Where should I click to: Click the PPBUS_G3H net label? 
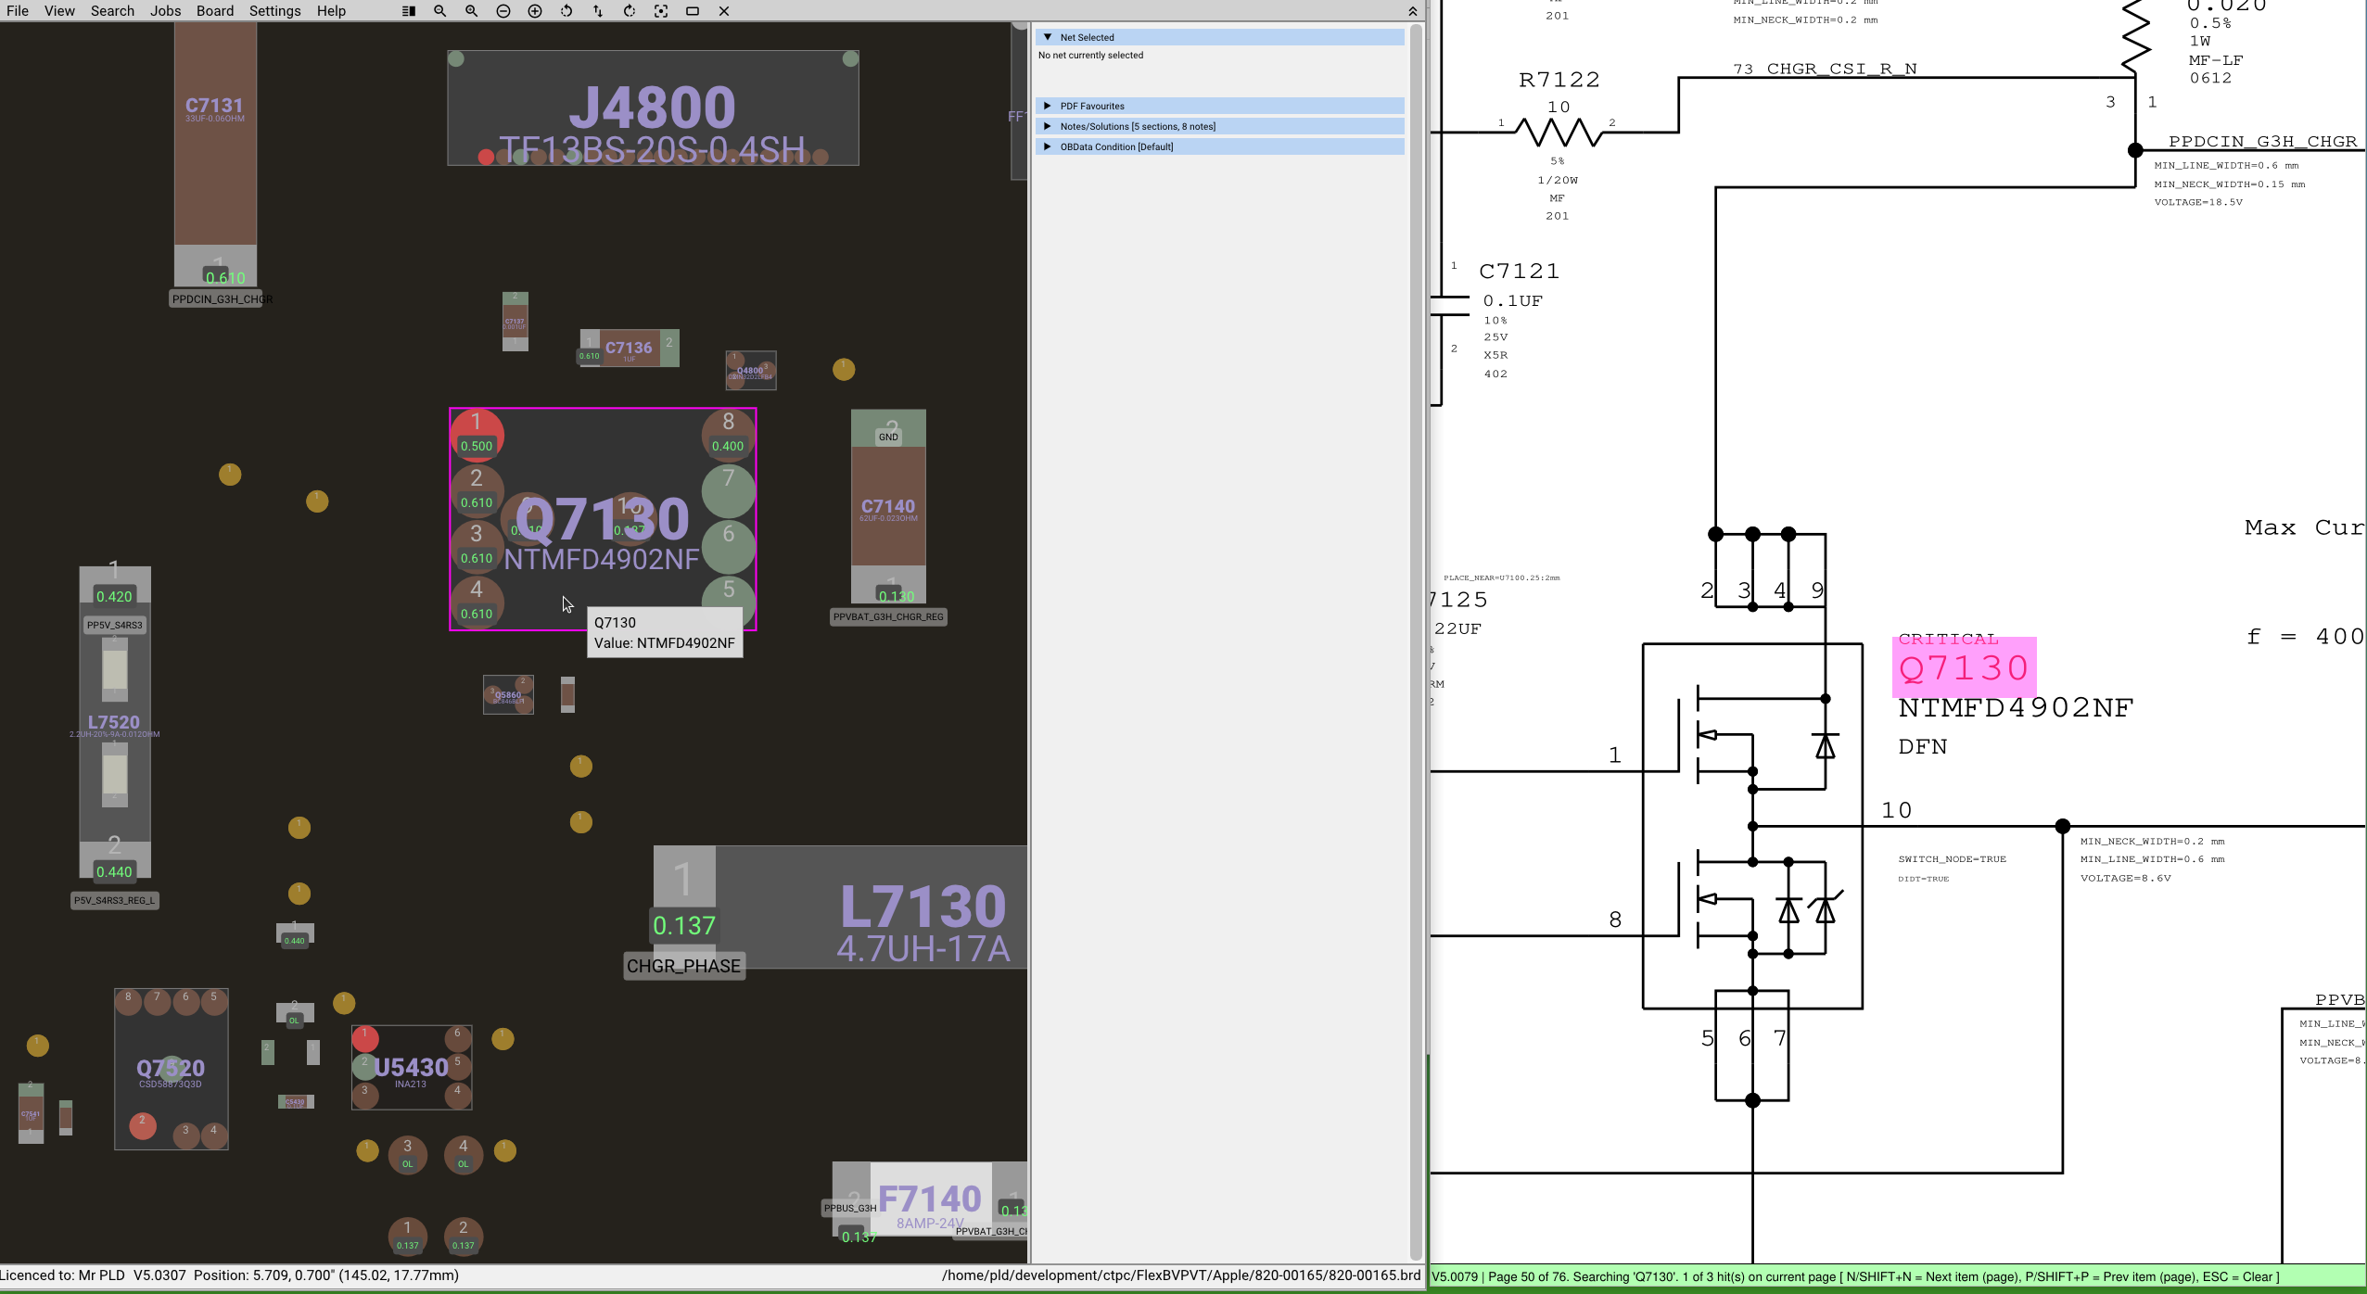[850, 1208]
